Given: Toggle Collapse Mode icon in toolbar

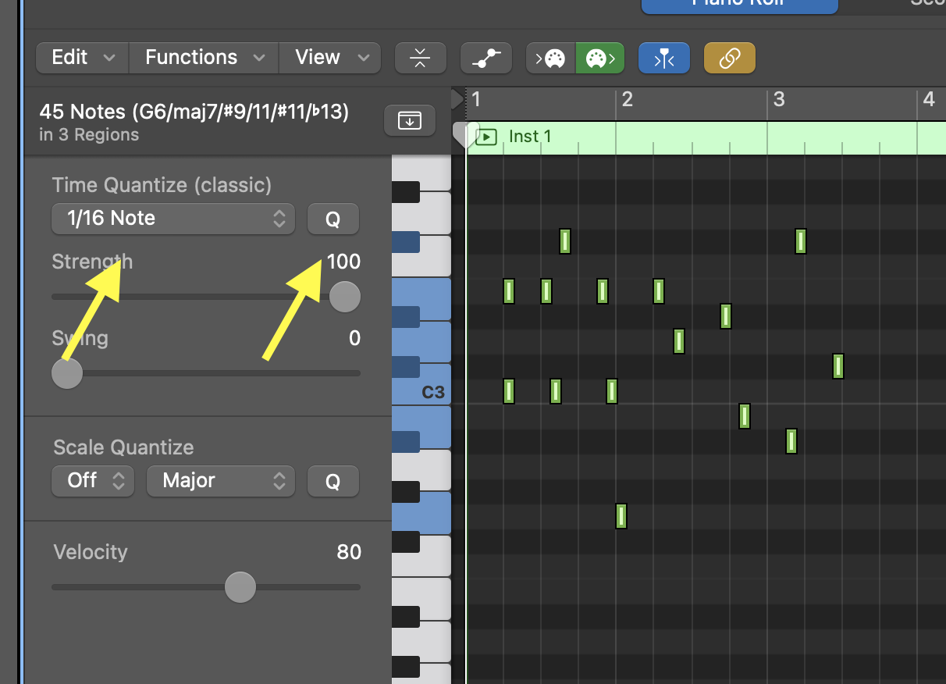Looking at the screenshot, I should 420,58.
